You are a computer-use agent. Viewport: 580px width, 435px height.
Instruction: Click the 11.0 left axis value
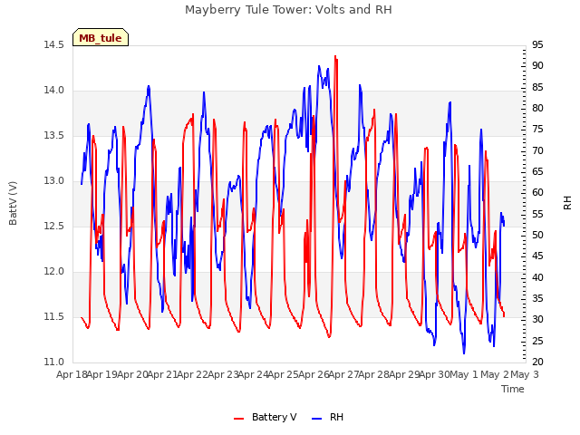click(53, 362)
